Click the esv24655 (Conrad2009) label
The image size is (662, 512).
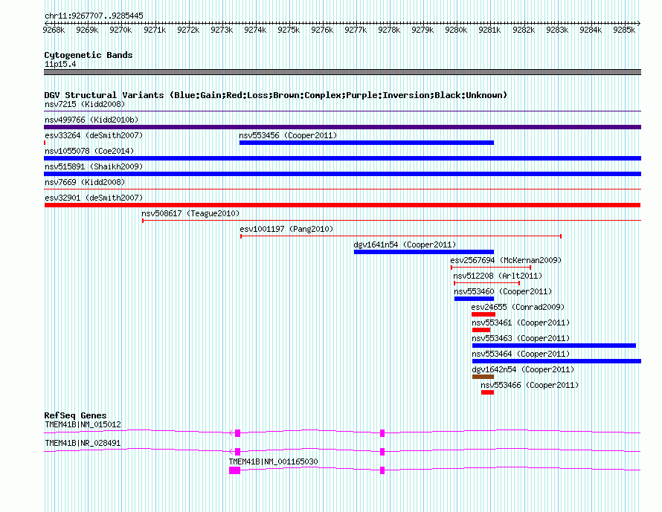(518, 307)
